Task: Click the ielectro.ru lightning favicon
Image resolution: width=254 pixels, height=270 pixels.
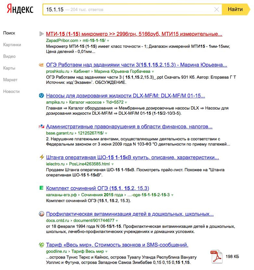Action: [41, 157]
